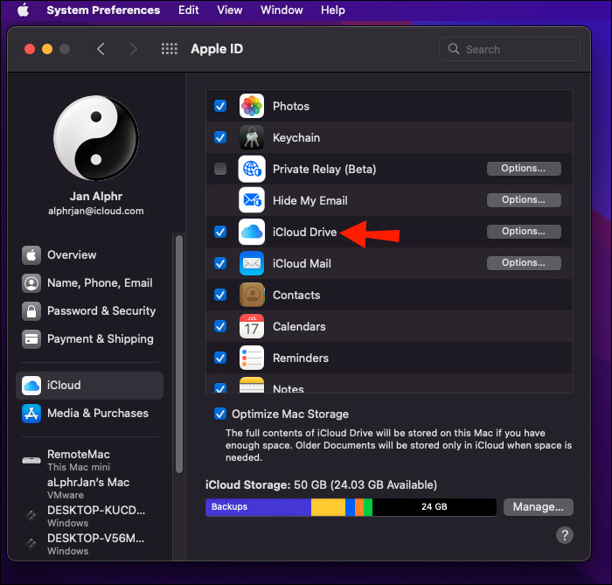Viewport: 612px width, 585px height.
Task: Click the Backups segment in storage bar
Action: [258, 506]
